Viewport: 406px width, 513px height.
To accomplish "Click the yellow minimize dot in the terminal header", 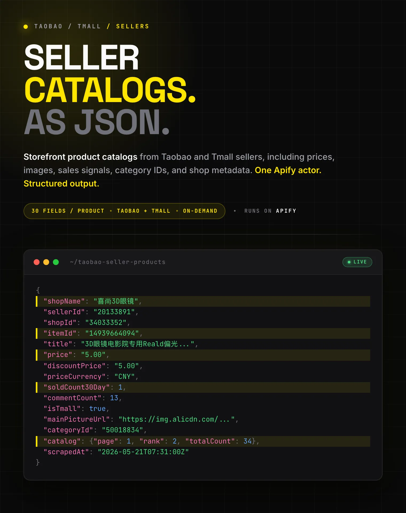I will point(46,262).
